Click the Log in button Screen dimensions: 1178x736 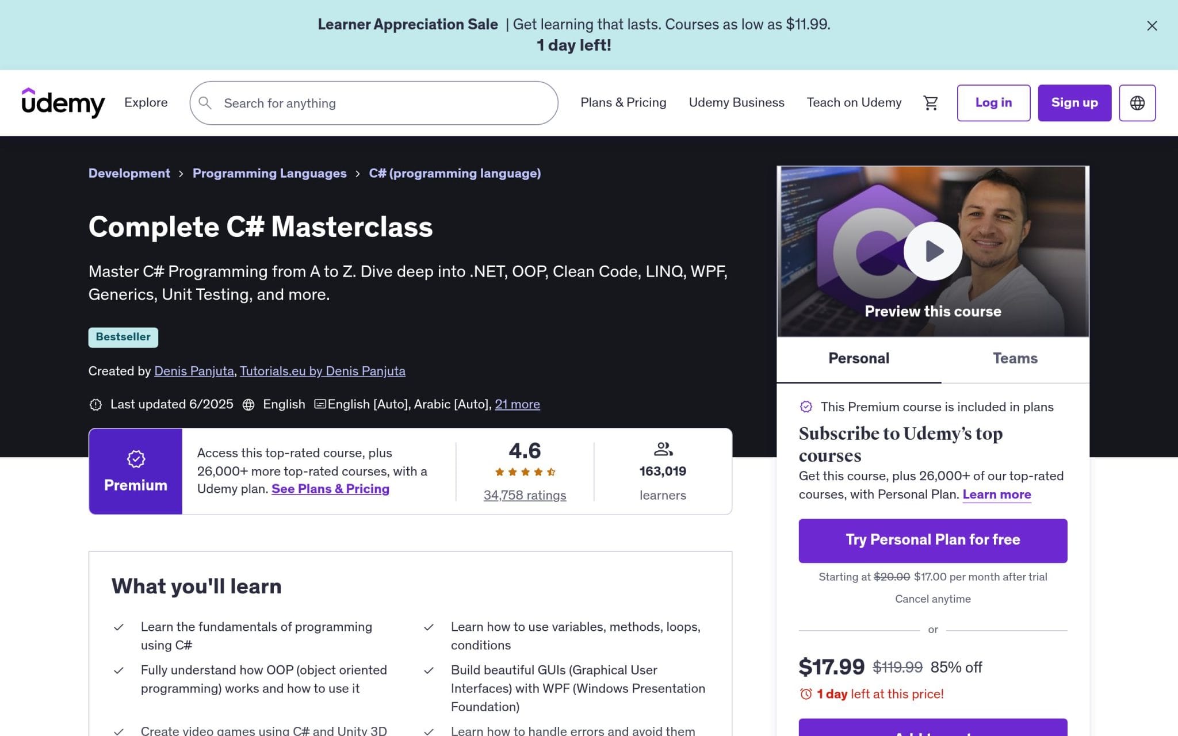click(993, 103)
